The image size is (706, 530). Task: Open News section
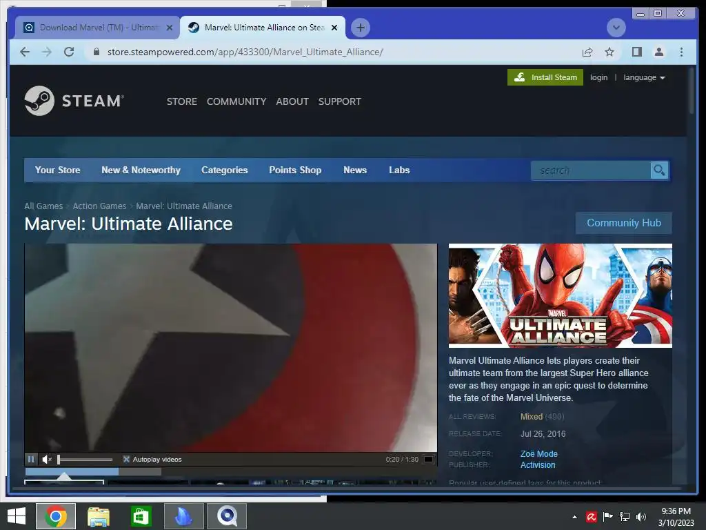point(355,170)
